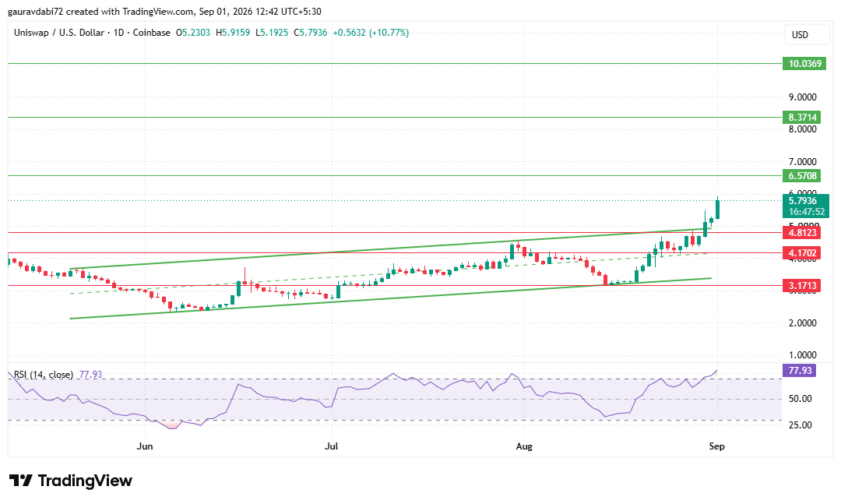841x504 pixels.
Task: Select the 8.3714 price level label
Action: pyautogui.click(x=802, y=117)
